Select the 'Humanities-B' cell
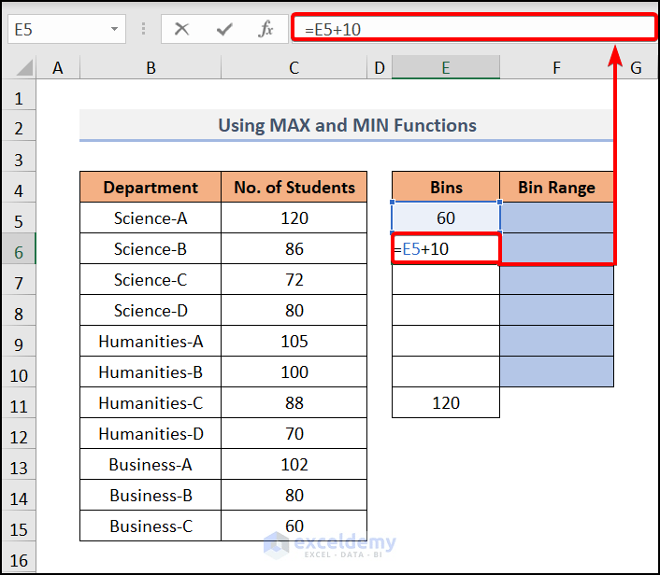660x575 pixels. point(151,372)
